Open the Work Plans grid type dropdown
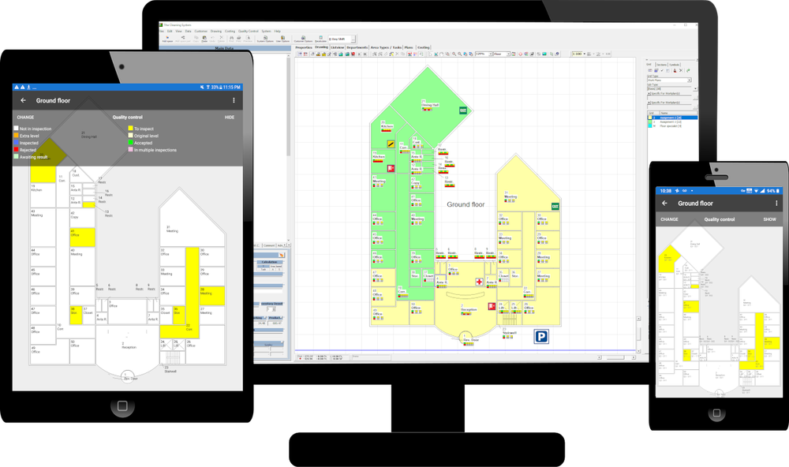 (690, 80)
